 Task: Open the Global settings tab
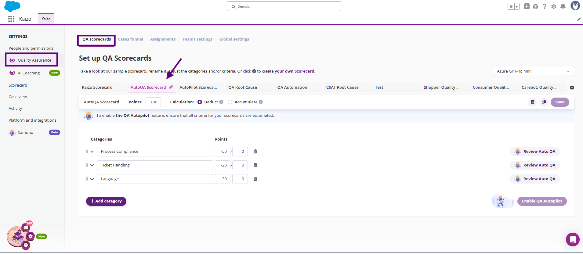(234, 39)
